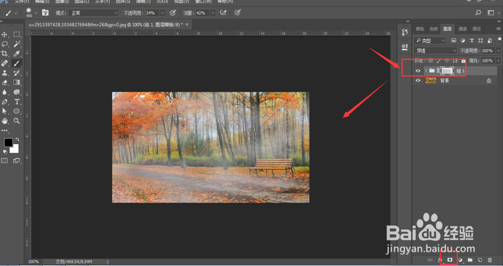Close the open jpg document tab
The width and height of the screenshot is (503, 266).
point(187,24)
